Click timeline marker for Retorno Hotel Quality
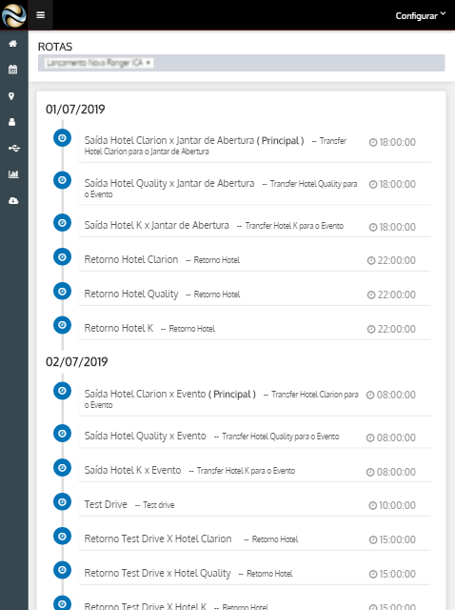The width and height of the screenshot is (455, 610). pyautogui.click(x=62, y=291)
